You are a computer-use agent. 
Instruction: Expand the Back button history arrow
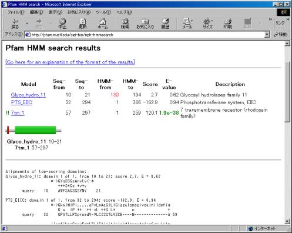coord(27,24)
